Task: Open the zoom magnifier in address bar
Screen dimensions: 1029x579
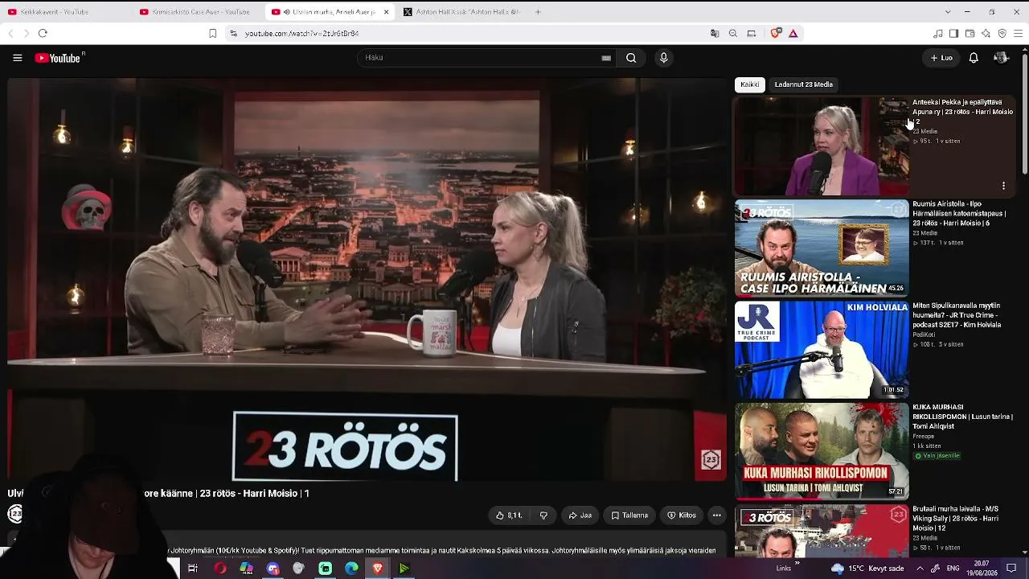Action: tap(733, 33)
